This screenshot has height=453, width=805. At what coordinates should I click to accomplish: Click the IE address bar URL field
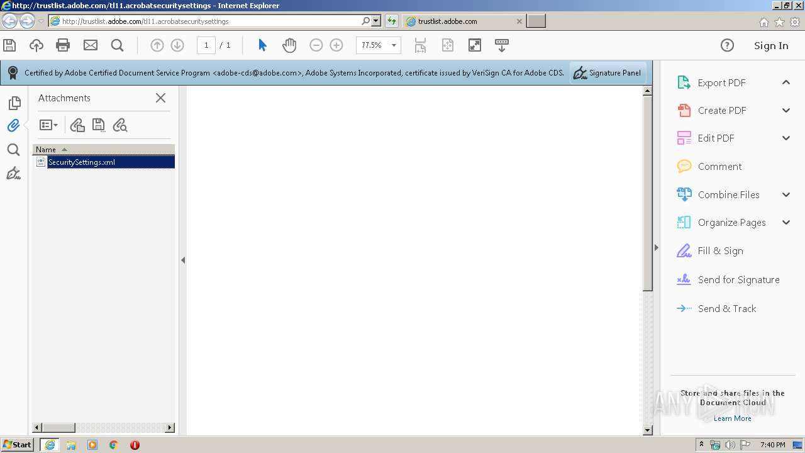(211, 21)
